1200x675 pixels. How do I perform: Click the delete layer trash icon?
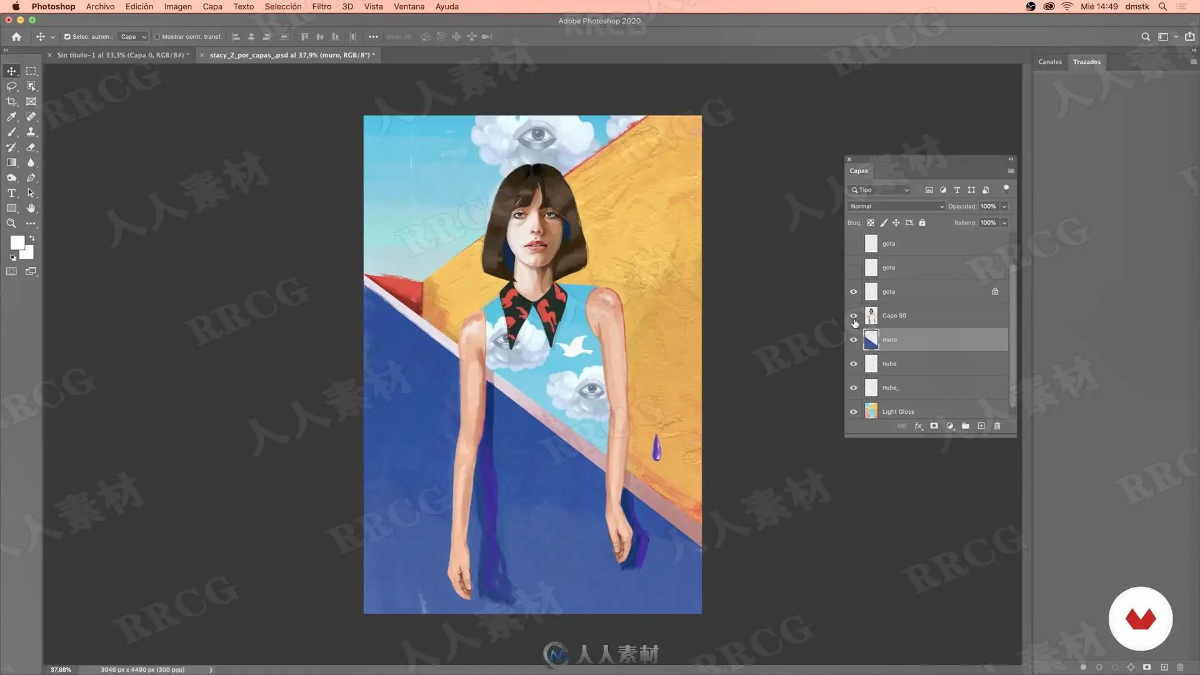point(997,426)
